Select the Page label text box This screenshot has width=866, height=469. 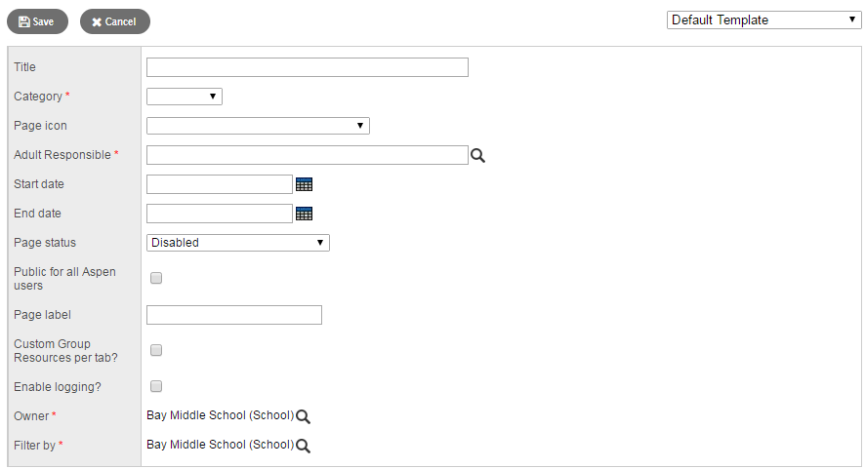pyautogui.click(x=234, y=315)
